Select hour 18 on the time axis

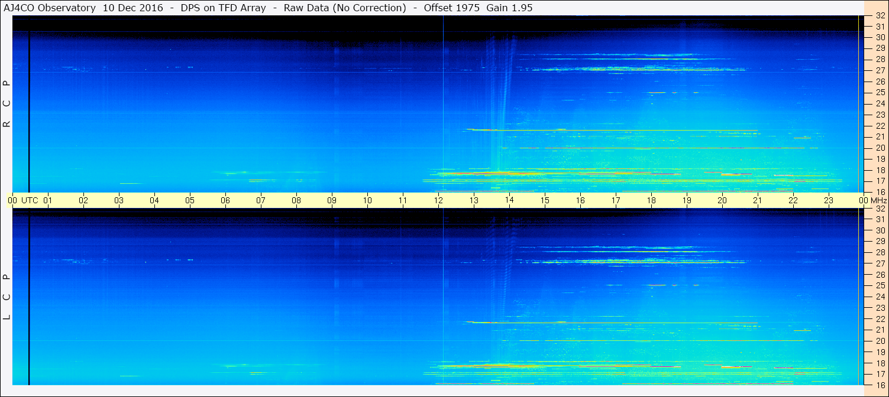point(651,200)
